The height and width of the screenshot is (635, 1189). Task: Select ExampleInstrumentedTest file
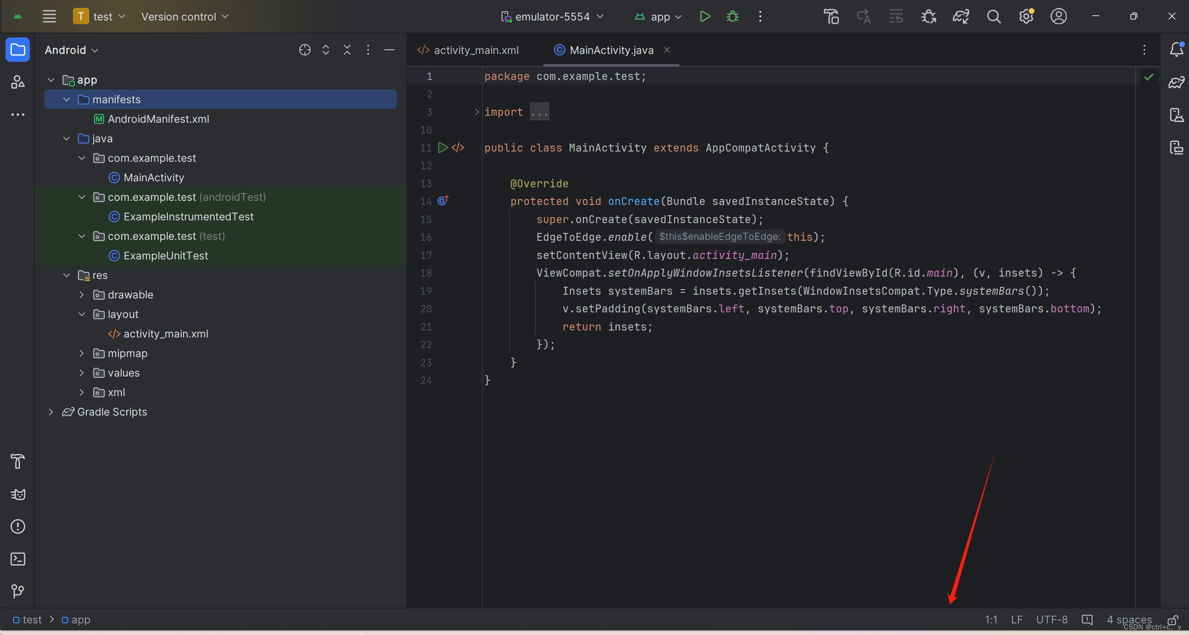point(181,217)
